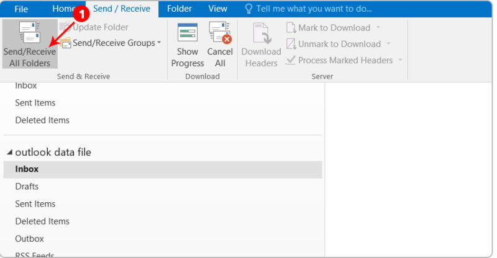The height and width of the screenshot is (258, 497).
Task: Open the File menu tab
Action: (21, 9)
